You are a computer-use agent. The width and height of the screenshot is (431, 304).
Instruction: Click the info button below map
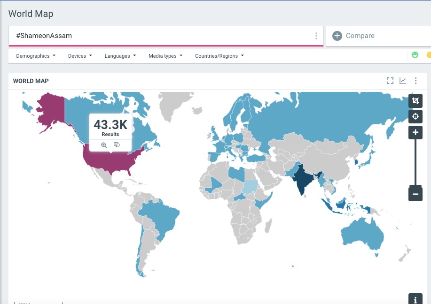415,299
